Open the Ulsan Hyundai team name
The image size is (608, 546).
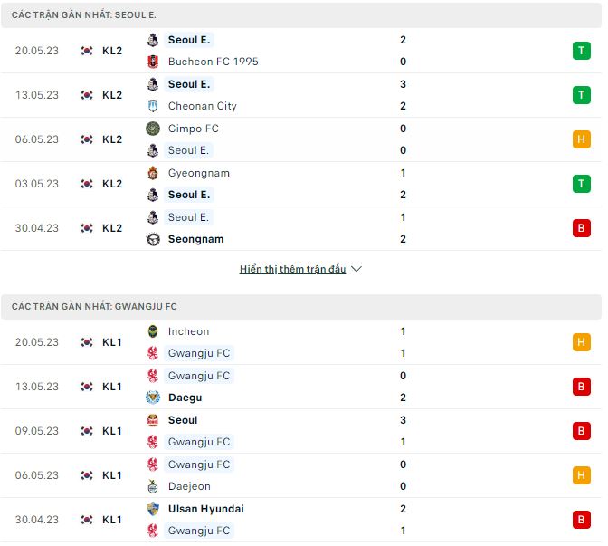coord(205,509)
